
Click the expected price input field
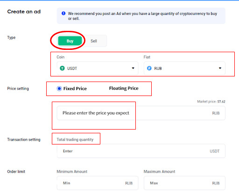coord(141,113)
